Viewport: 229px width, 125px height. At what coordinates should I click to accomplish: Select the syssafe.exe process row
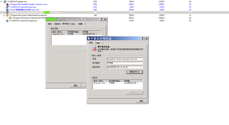[x=114, y=15]
